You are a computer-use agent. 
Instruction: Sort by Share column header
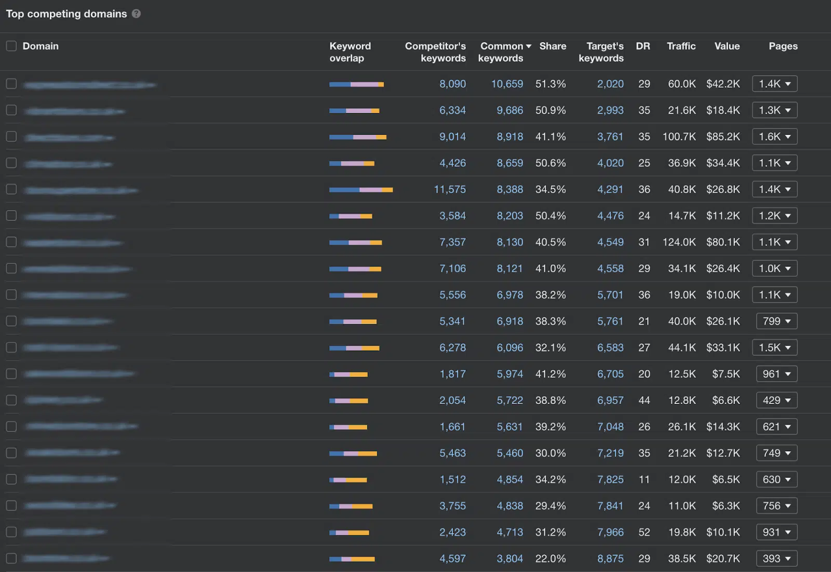pos(553,46)
